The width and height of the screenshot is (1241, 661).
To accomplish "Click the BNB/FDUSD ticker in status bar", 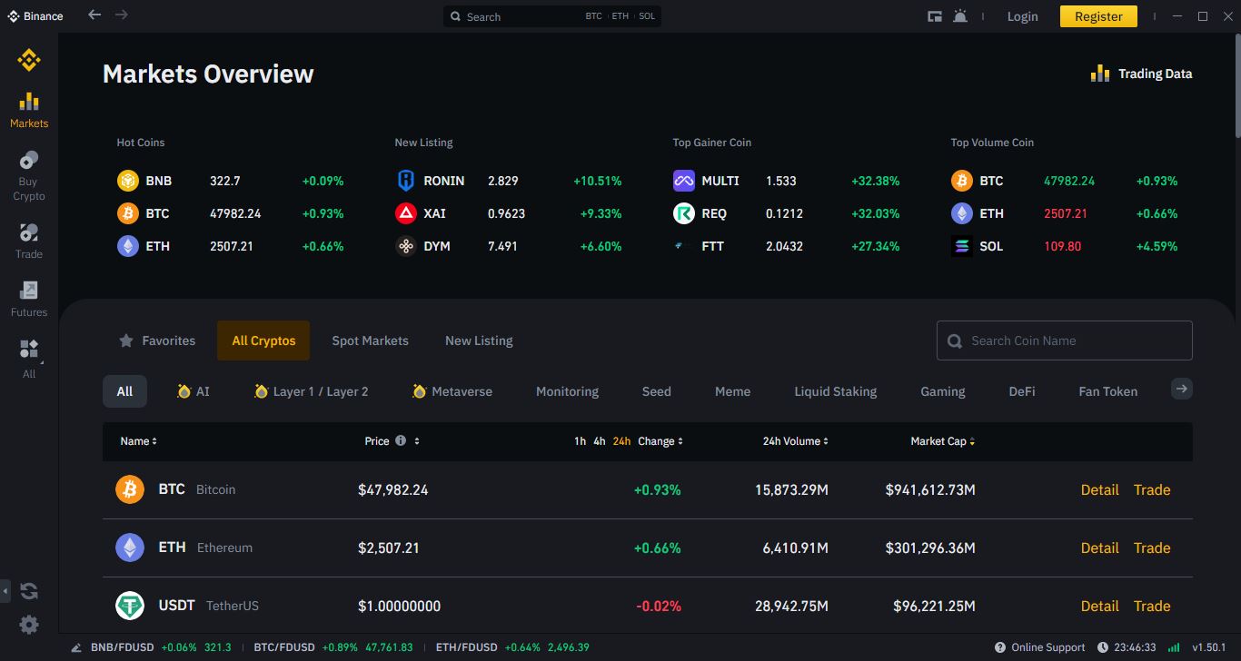I will click(x=161, y=647).
